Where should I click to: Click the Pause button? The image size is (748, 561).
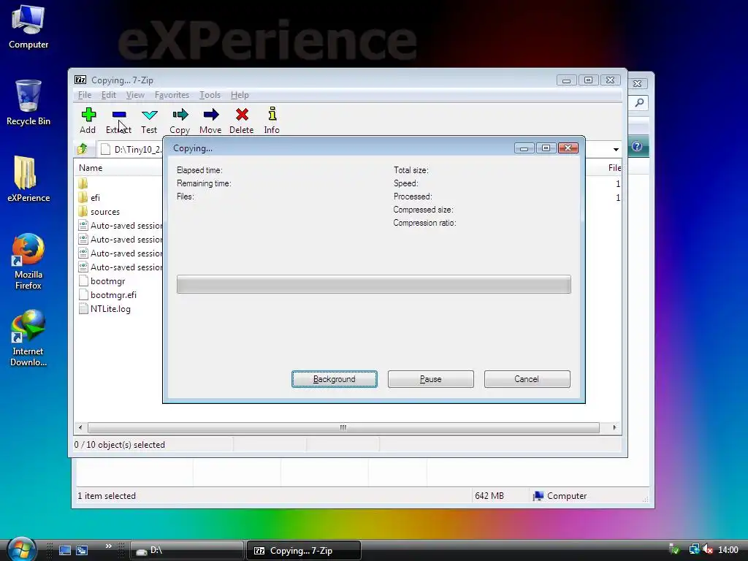click(x=431, y=379)
